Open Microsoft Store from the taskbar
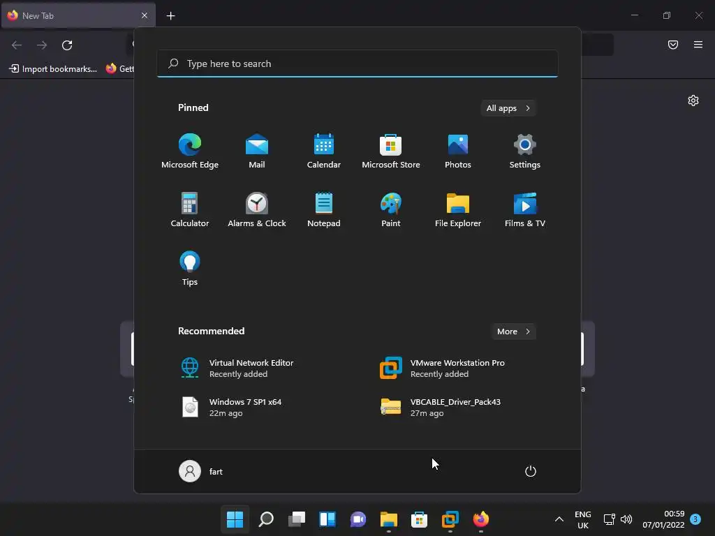Screen dimensions: 715x536 coord(419,519)
